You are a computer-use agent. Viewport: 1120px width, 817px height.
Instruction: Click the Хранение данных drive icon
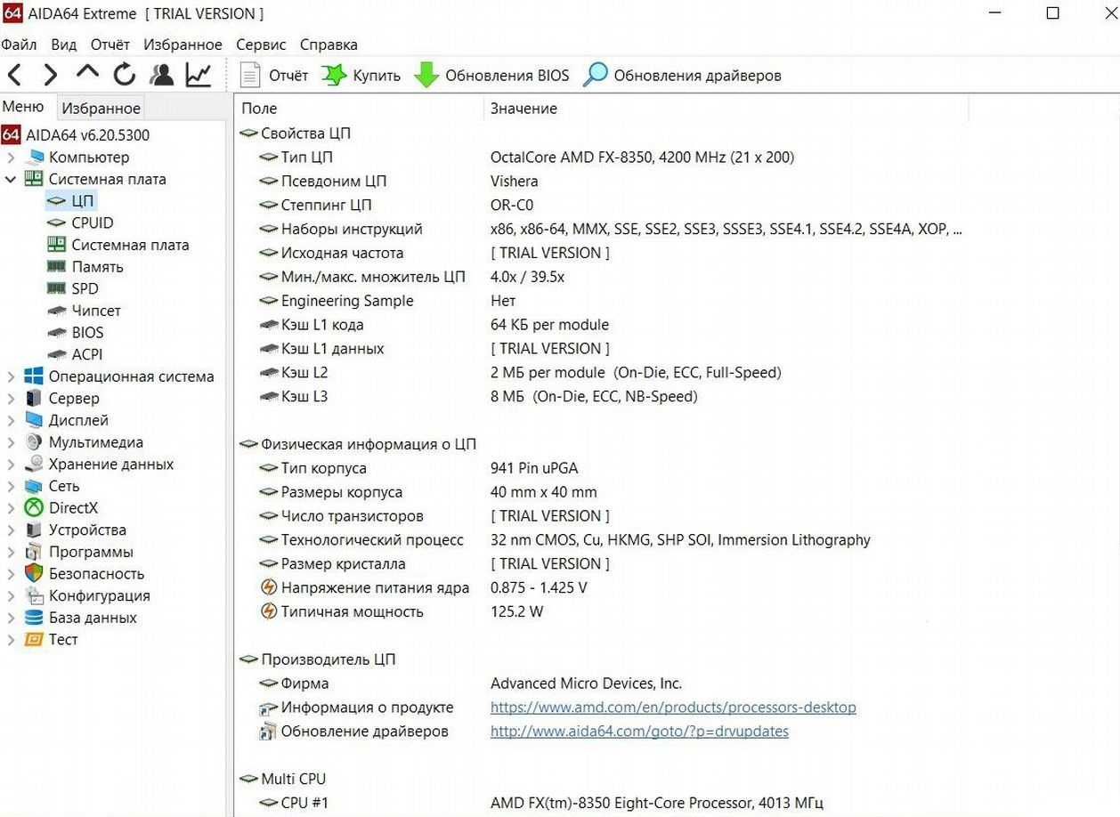tap(34, 465)
